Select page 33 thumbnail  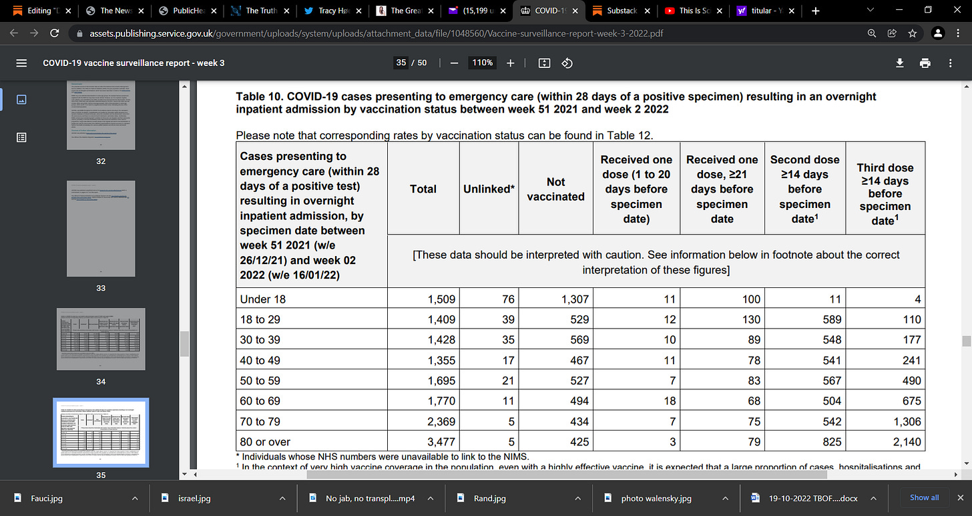click(101, 229)
